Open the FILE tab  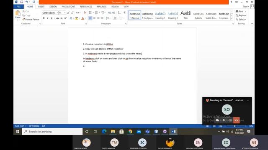coord(18,7)
